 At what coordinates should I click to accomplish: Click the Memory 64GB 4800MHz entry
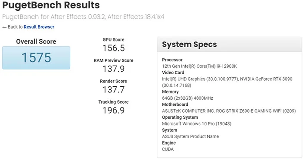(187, 98)
